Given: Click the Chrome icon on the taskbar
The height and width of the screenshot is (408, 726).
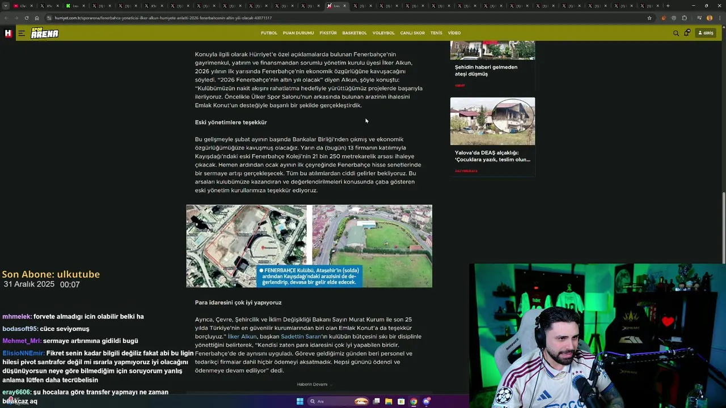Looking at the screenshot, I should click(x=413, y=401).
